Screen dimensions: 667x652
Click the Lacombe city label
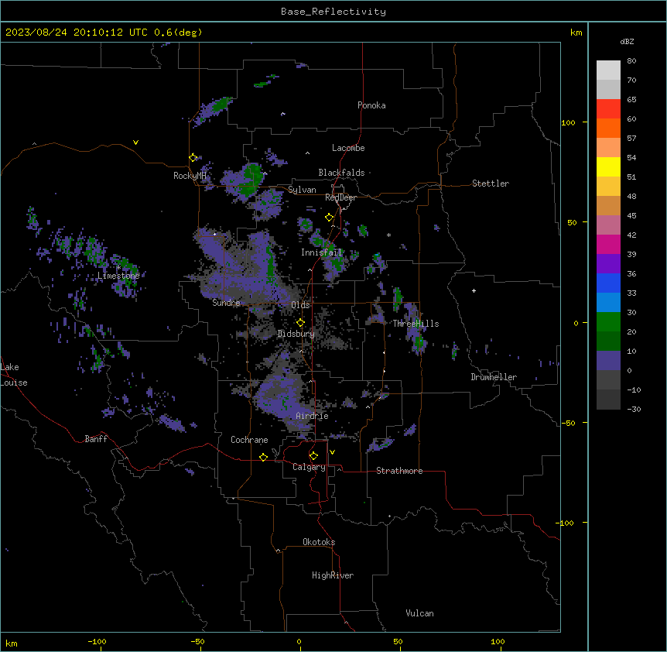point(348,148)
